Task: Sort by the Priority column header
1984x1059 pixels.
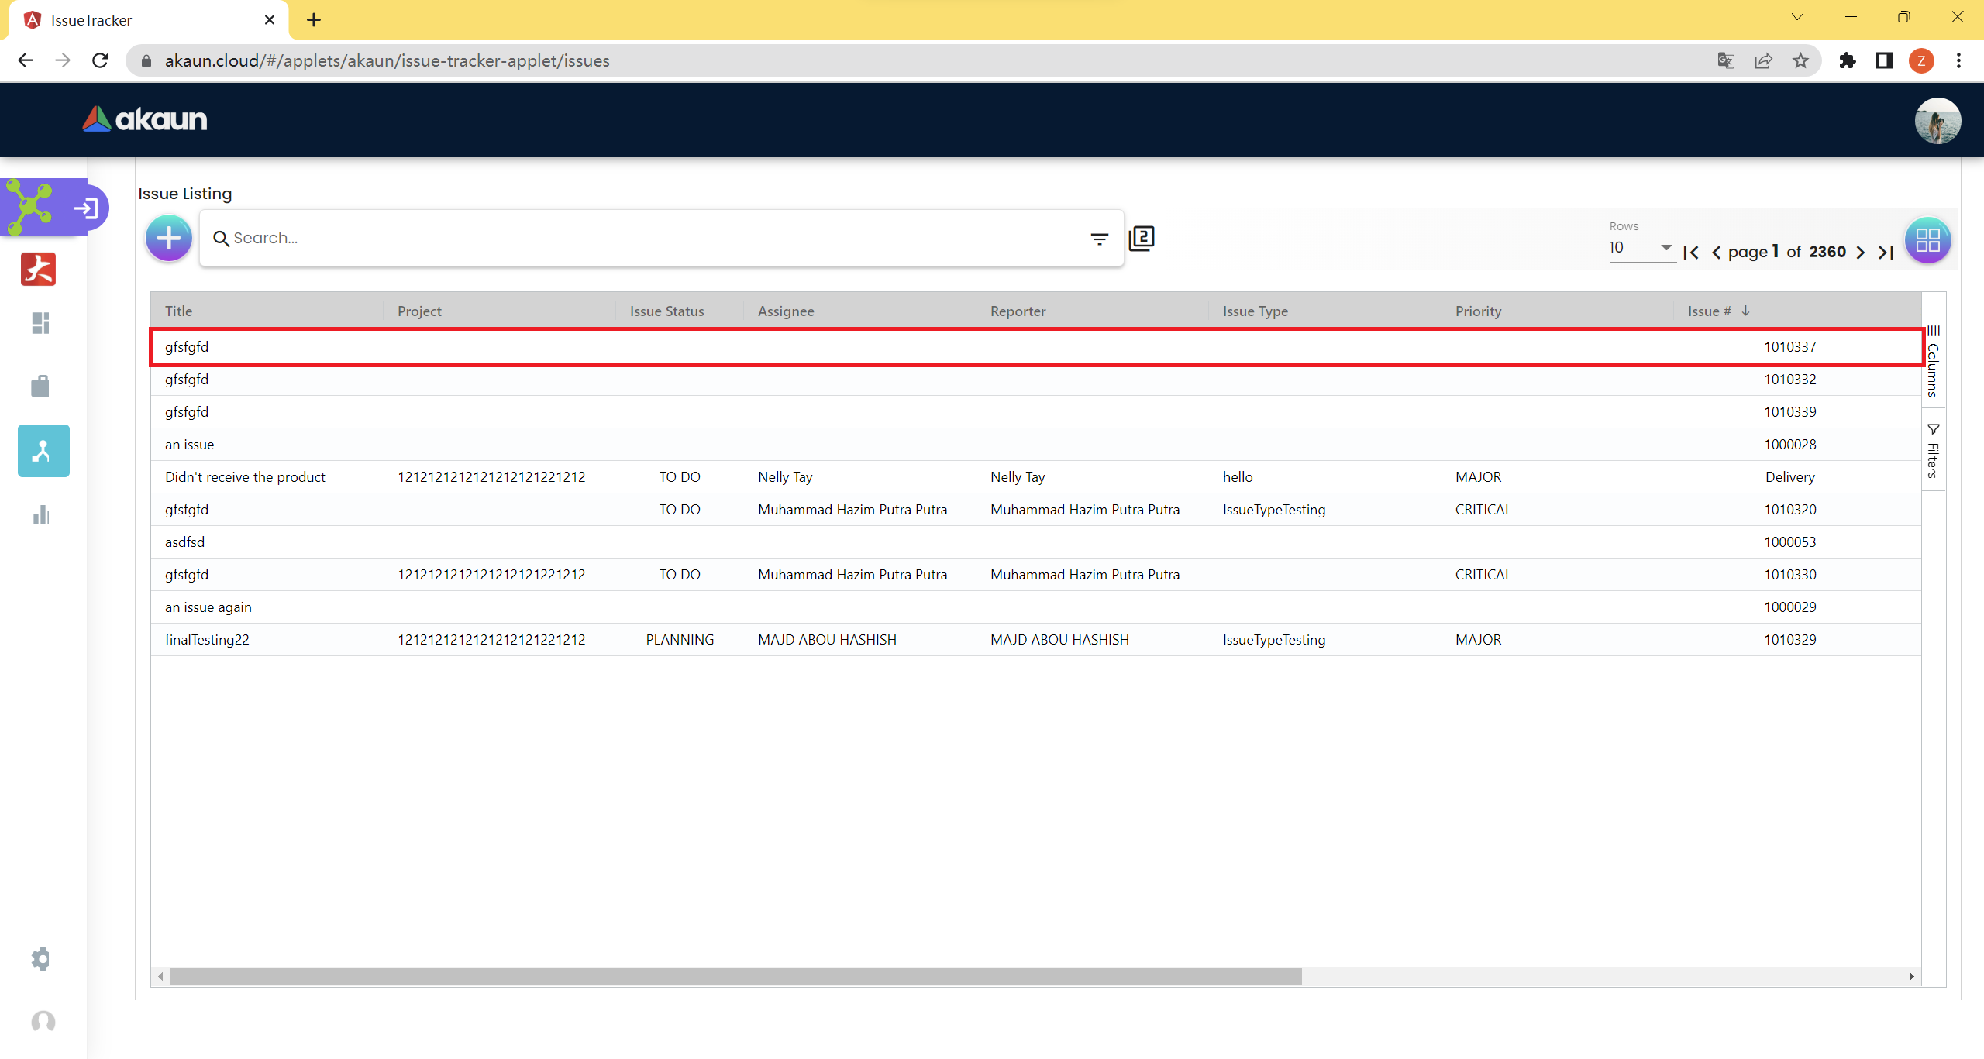Action: pyautogui.click(x=1478, y=311)
